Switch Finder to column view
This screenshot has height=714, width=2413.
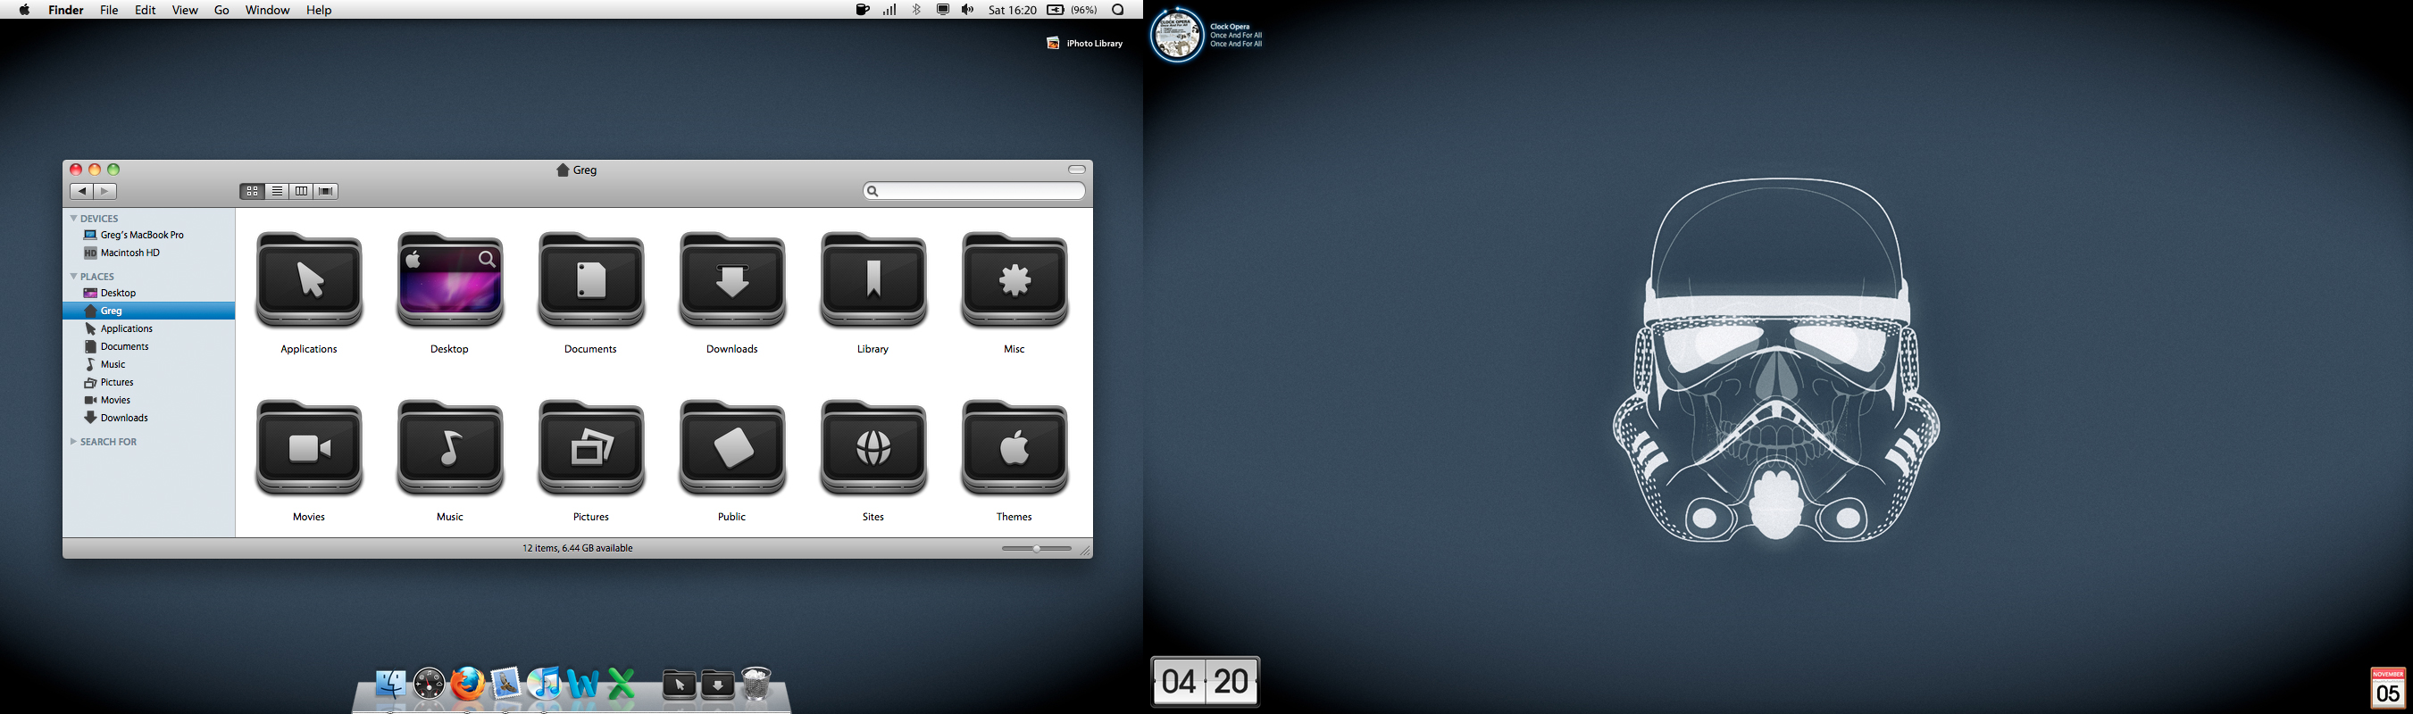pyautogui.click(x=301, y=191)
